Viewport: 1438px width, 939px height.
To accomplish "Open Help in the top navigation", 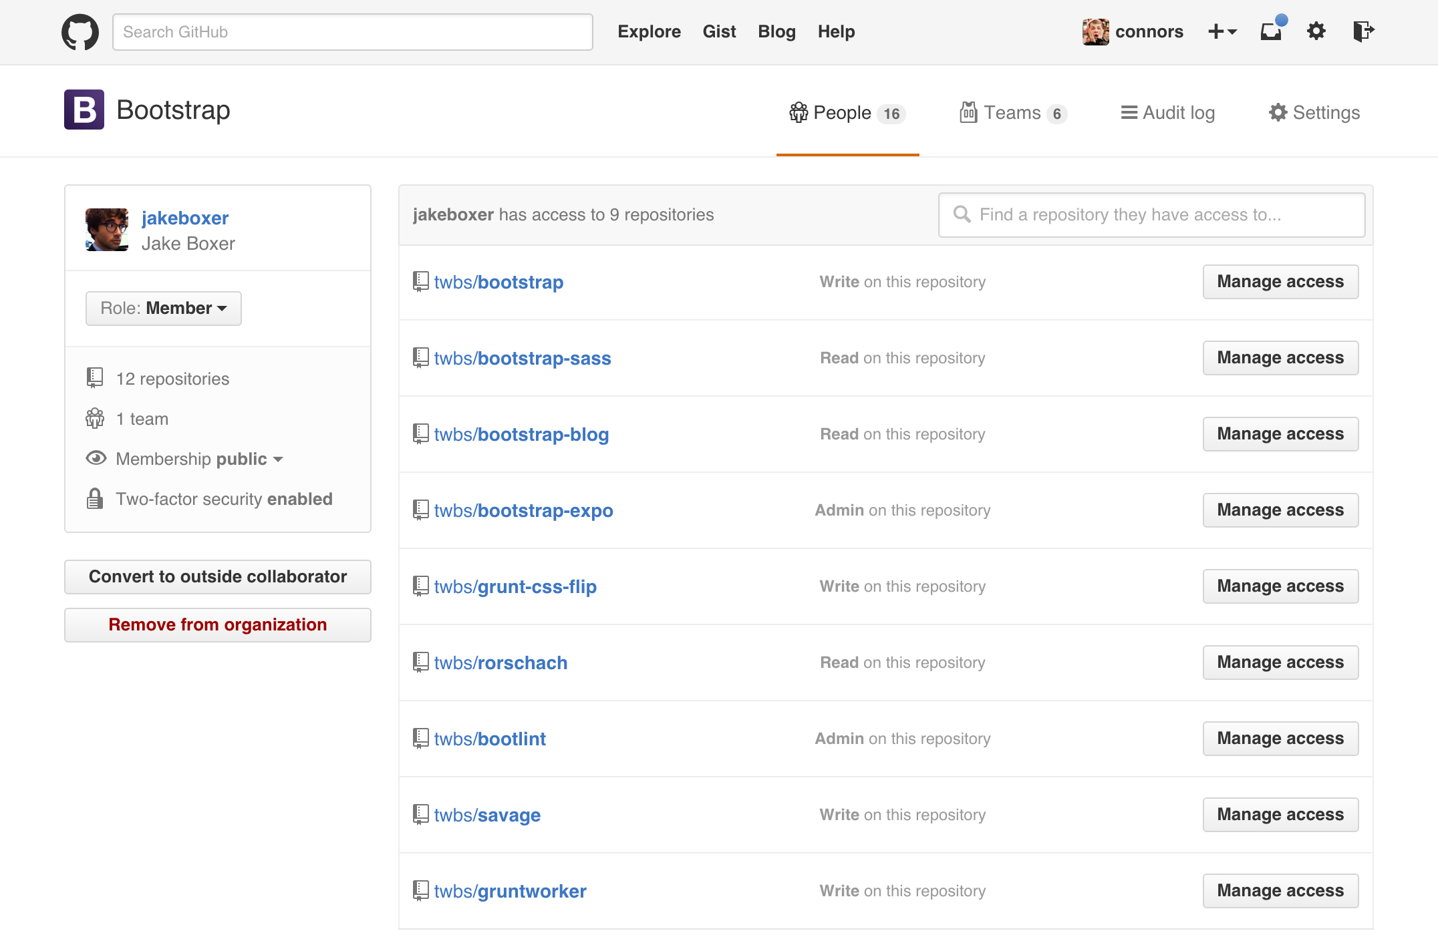I will [836, 31].
